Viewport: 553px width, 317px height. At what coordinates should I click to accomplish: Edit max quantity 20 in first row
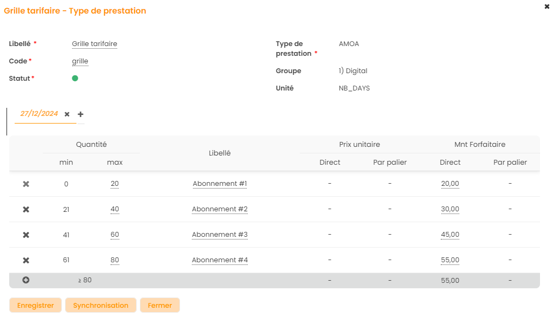coord(114,184)
